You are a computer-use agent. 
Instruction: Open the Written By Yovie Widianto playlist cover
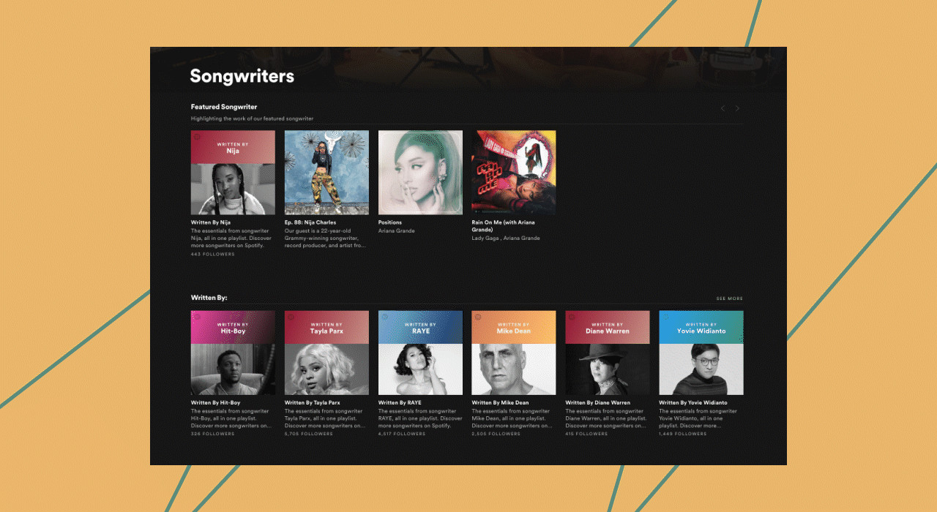701,353
